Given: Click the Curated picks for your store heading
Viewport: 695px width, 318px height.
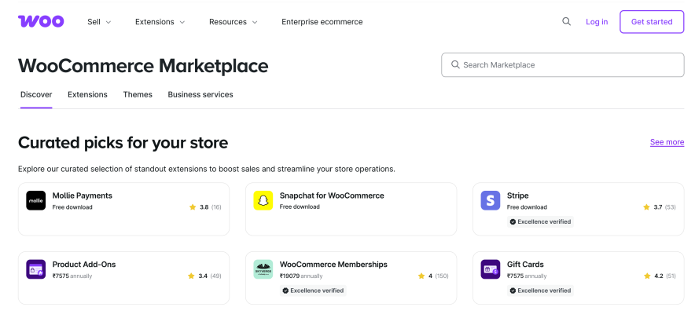Looking at the screenshot, I should tap(123, 143).
